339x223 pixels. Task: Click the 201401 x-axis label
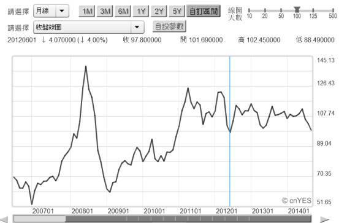tap(299, 211)
